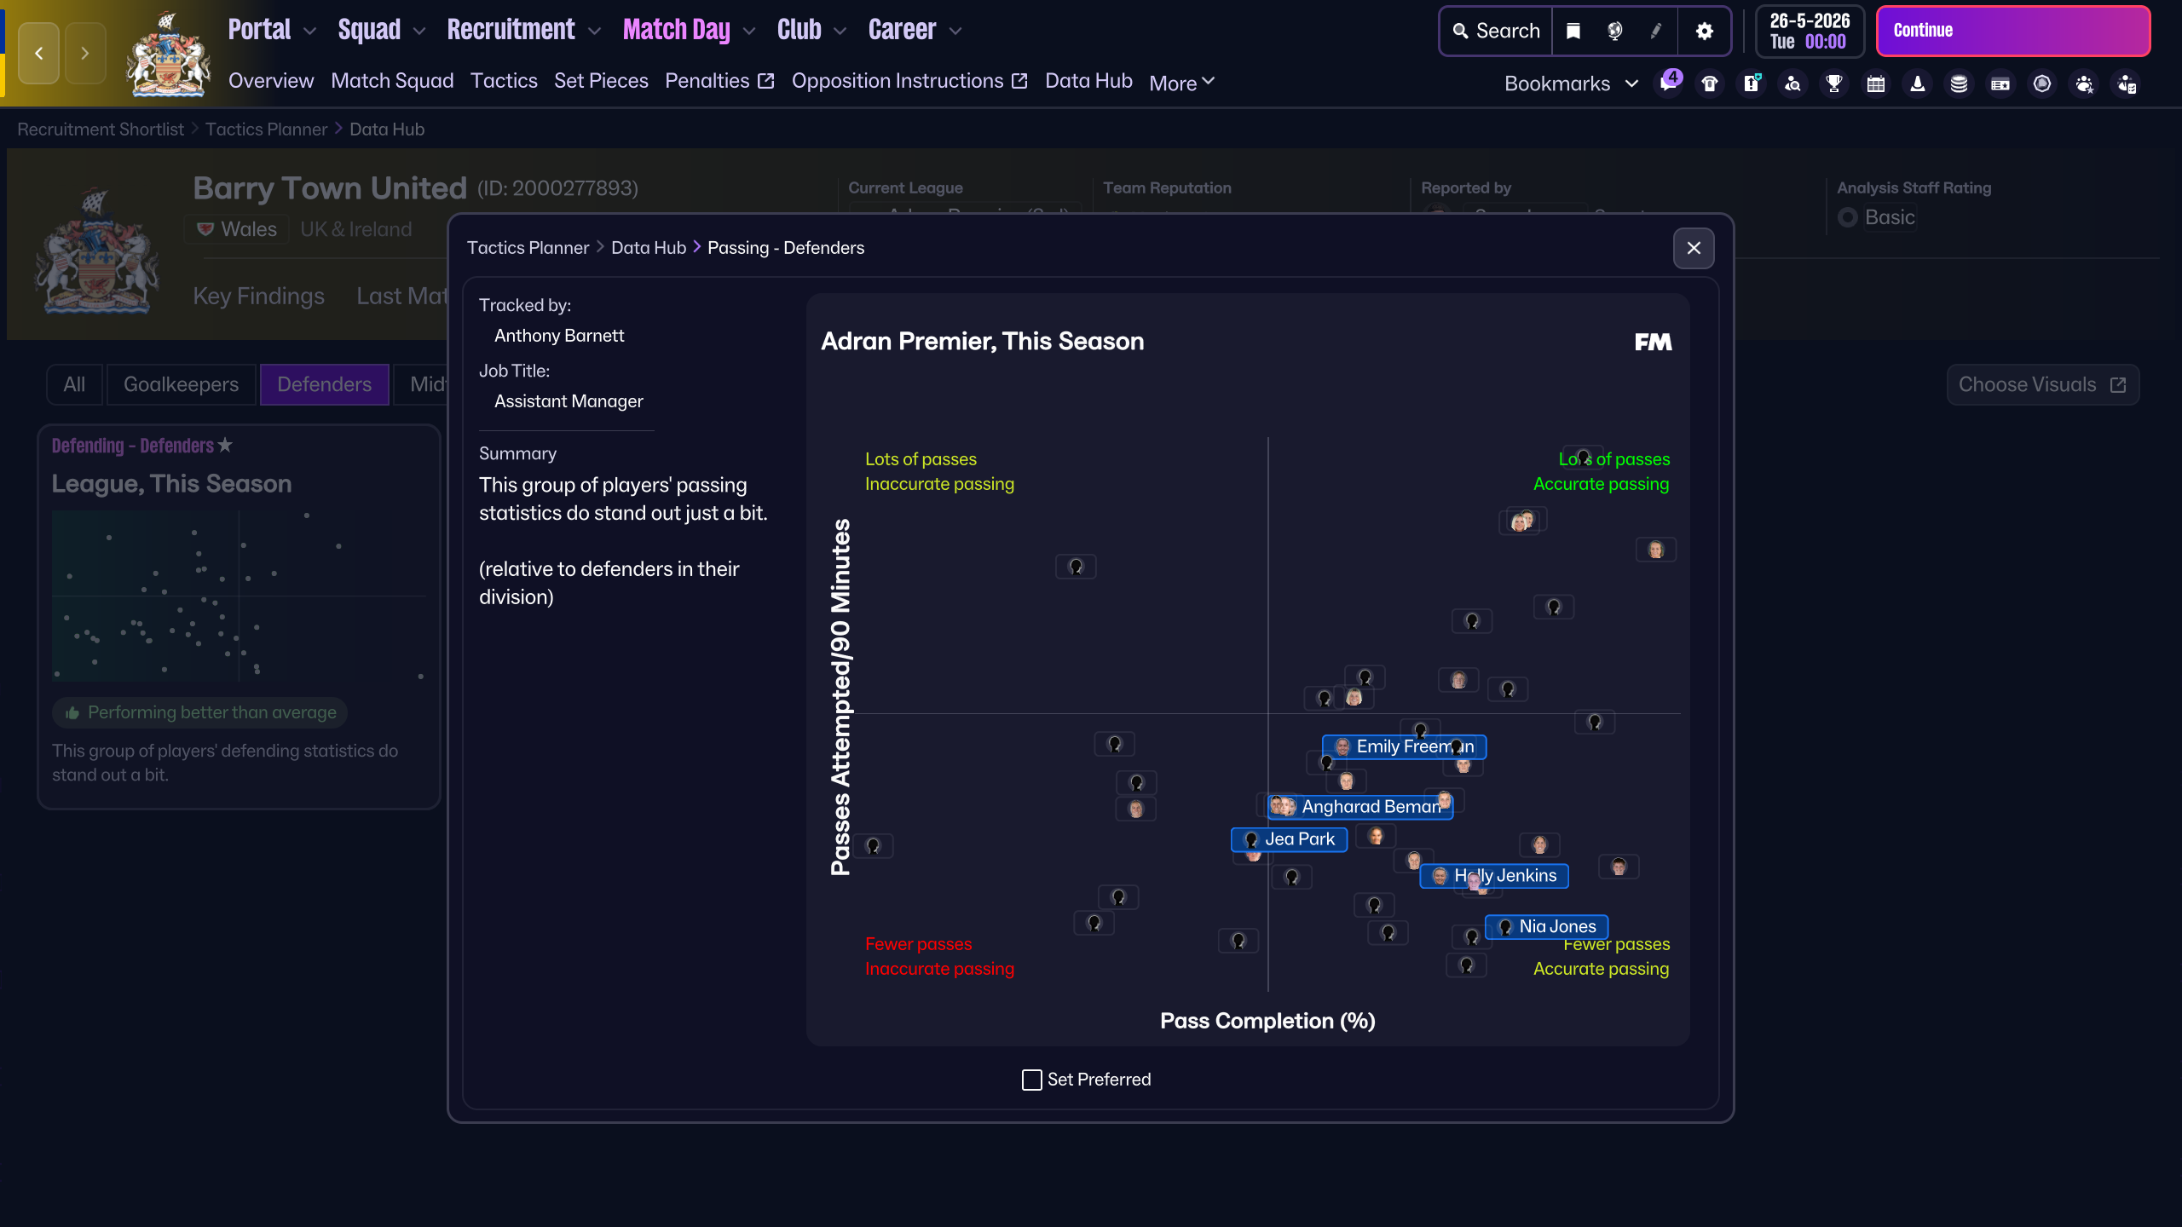Open the More menu chevron
The width and height of the screenshot is (2182, 1227).
tap(1209, 82)
